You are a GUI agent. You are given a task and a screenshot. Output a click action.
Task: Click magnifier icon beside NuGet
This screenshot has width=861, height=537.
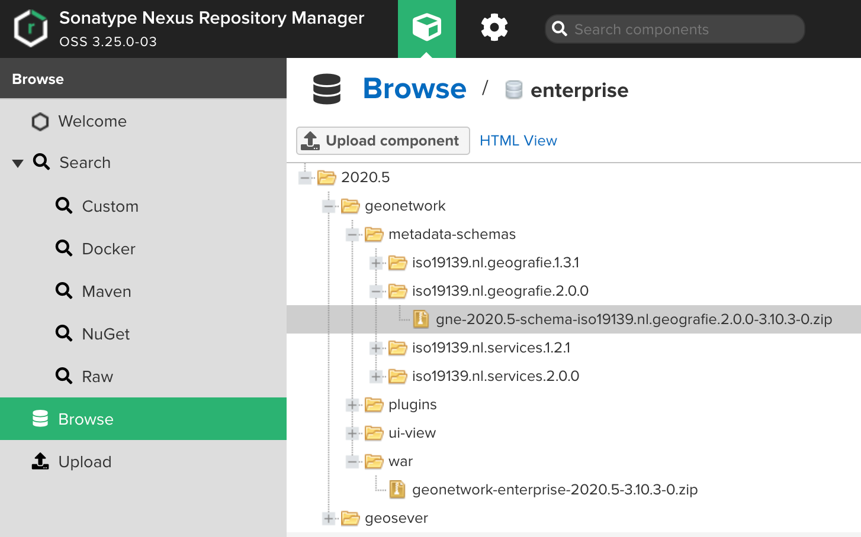click(64, 333)
